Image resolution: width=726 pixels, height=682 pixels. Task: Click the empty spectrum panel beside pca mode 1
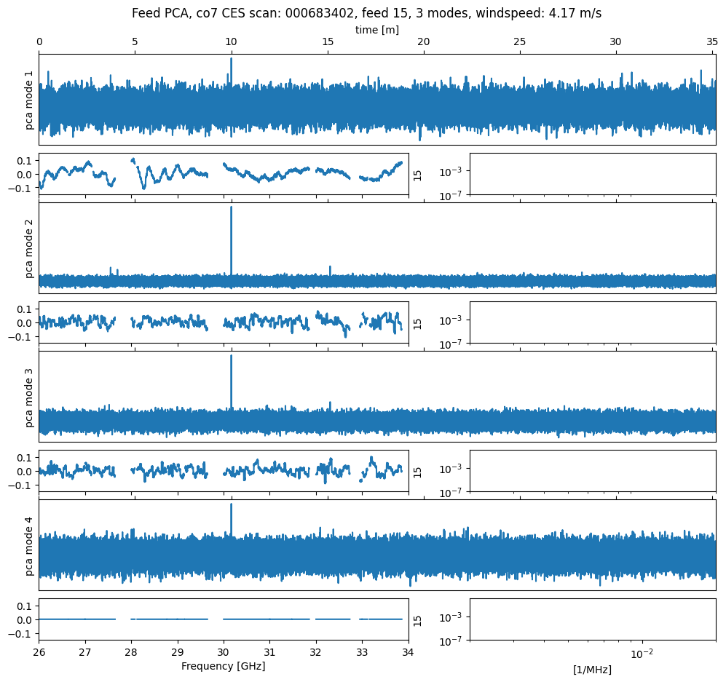pyautogui.click(x=592, y=174)
